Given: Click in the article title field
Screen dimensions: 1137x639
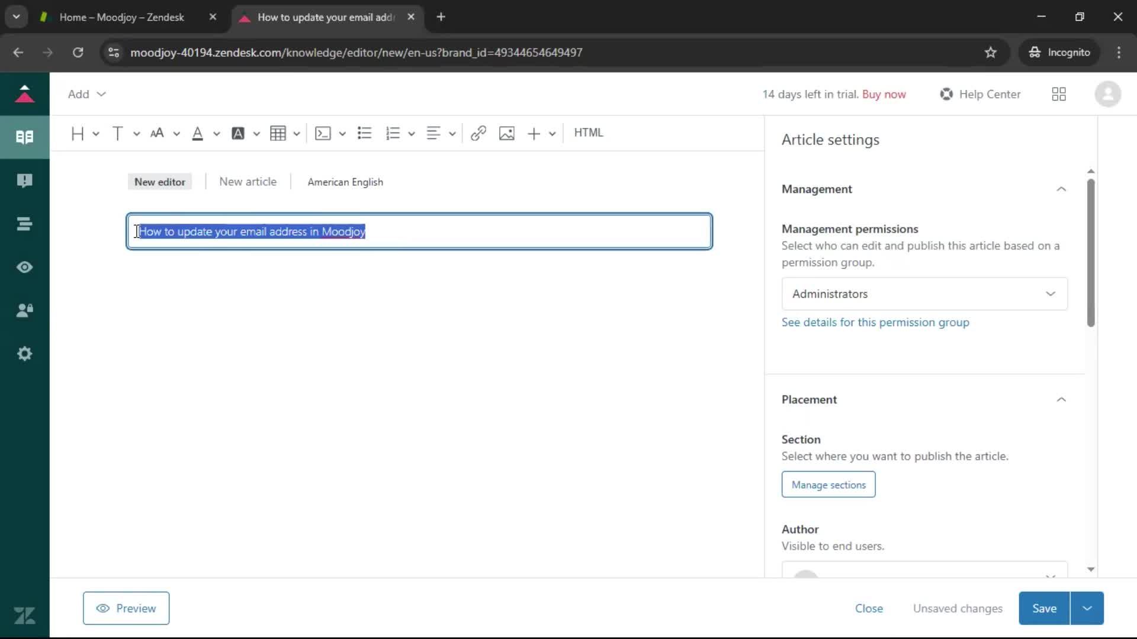Looking at the screenshot, I should click(419, 231).
